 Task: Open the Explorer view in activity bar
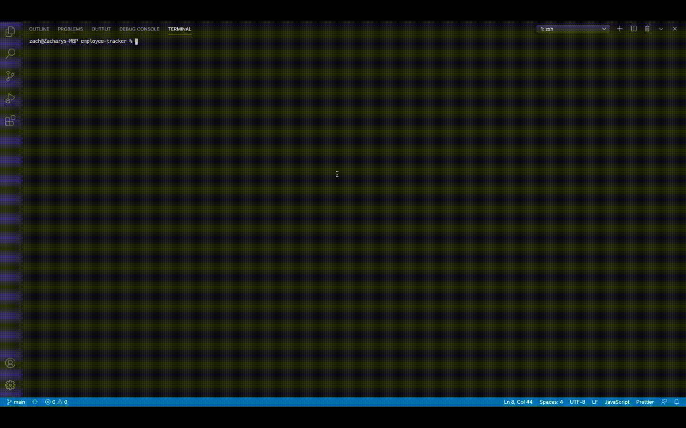point(10,32)
